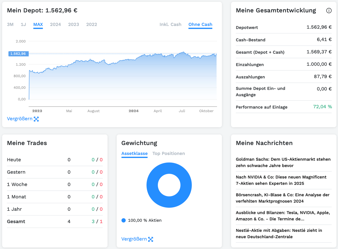Screen dimensions: 338x249
Task: Open the Nestlé Deutschland-Zentrale news article
Action: point(283,233)
